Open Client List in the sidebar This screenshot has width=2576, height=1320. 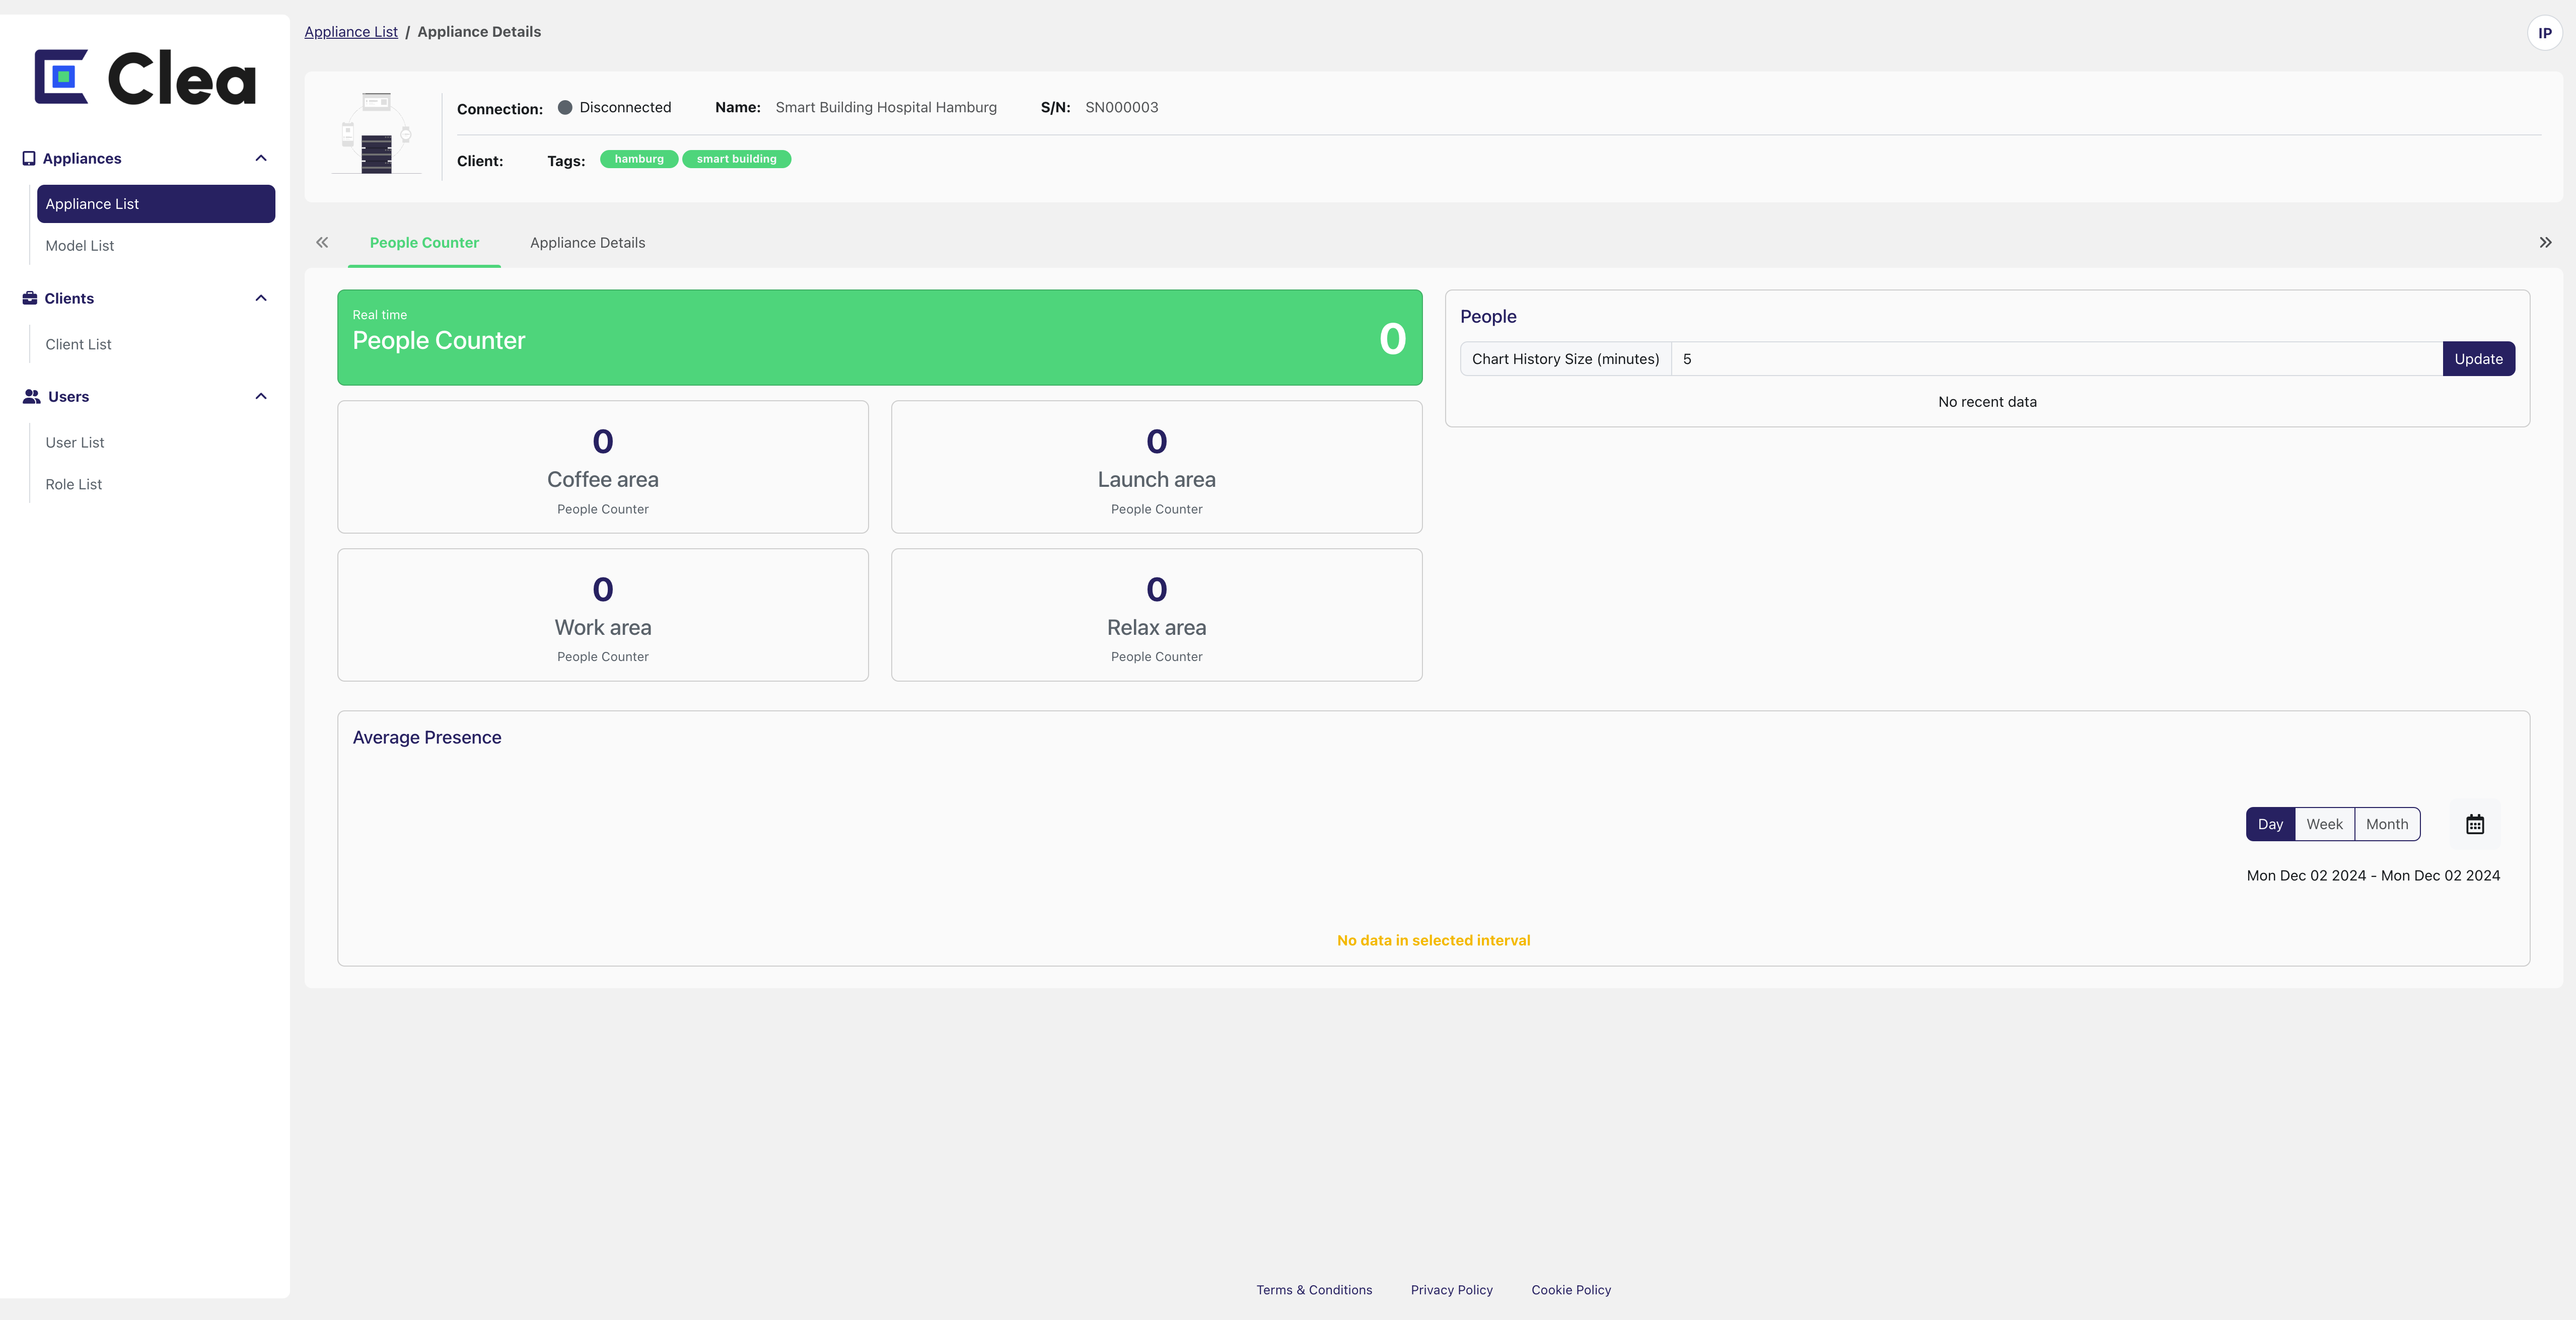click(x=156, y=344)
